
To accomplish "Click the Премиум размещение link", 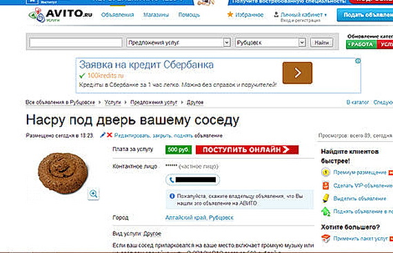I will pyautogui.click(x=360, y=172).
